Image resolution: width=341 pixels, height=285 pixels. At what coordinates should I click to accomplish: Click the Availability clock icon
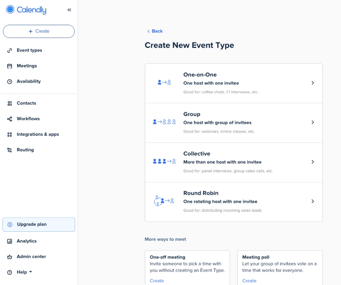pyautogui.click(x=10, y=82)
